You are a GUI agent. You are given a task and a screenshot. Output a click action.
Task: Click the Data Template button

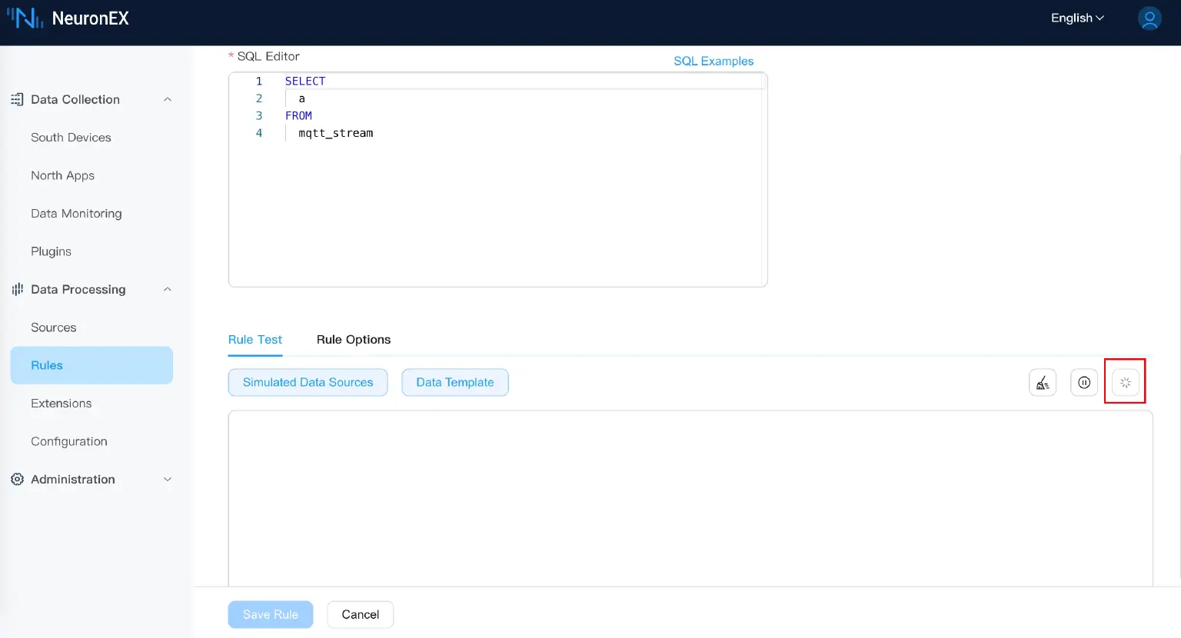(x=454, y=383)
